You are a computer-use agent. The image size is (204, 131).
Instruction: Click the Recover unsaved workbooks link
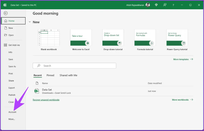(x=46, y=100)
